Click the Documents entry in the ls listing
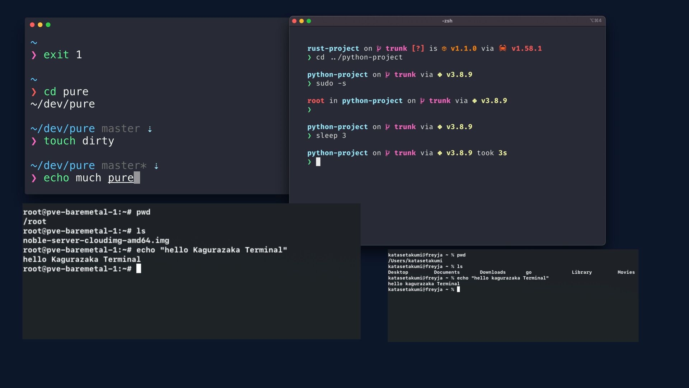The height and width of the screenshot is (388, 689). (446, 272)
